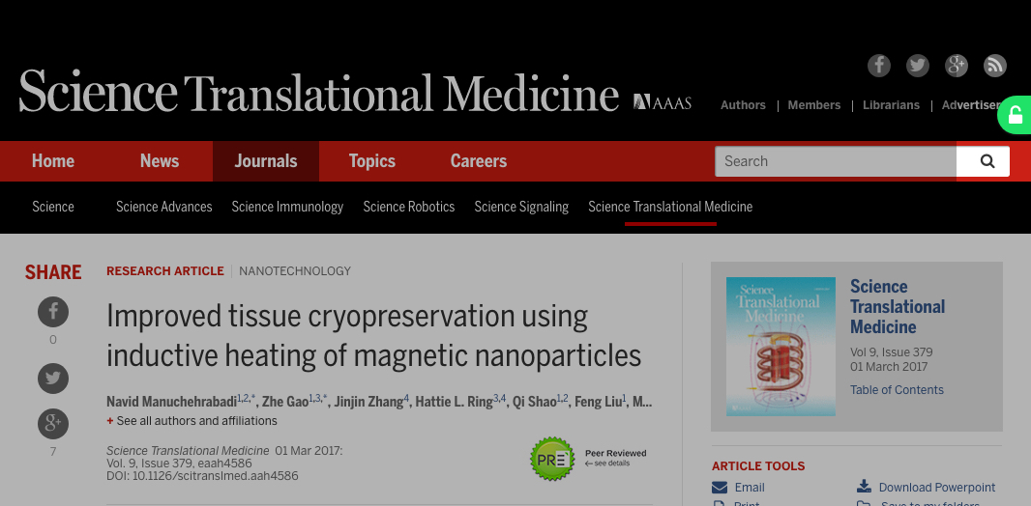
Task: Open the Twitter icon in the header
Action: pyautogui.click(x=918, y=66)
